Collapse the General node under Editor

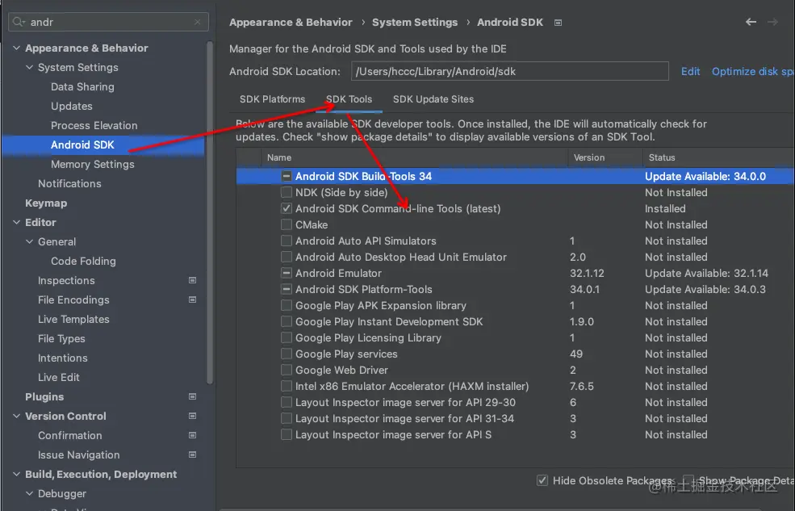pos(29,241)
